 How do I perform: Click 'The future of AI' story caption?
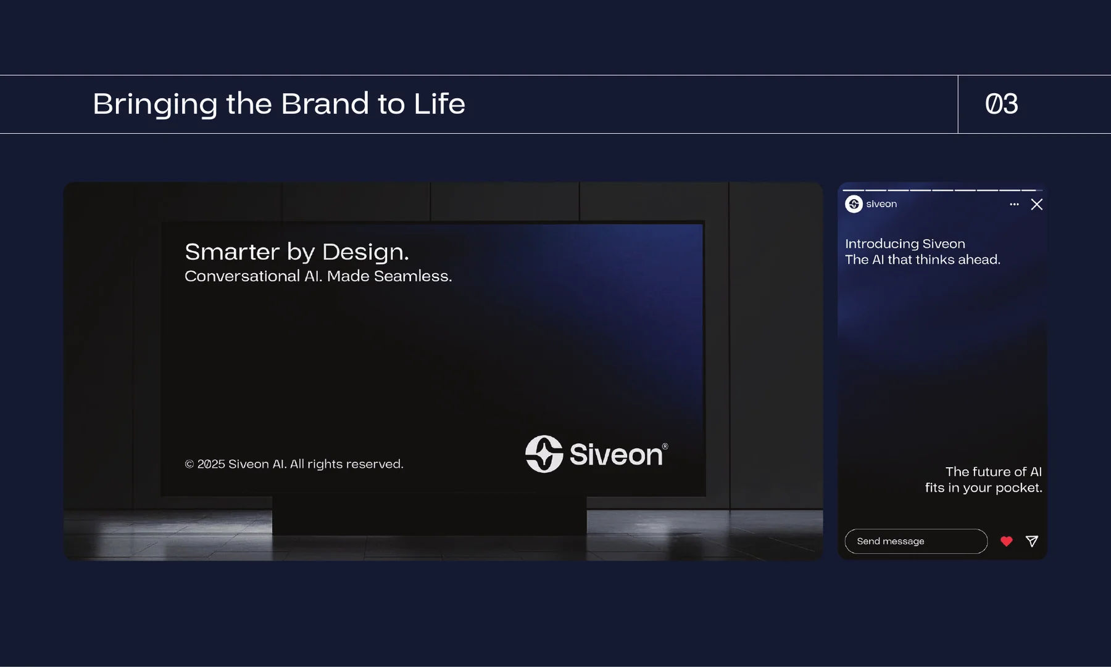pyautogui.click(x=994, y=472)
